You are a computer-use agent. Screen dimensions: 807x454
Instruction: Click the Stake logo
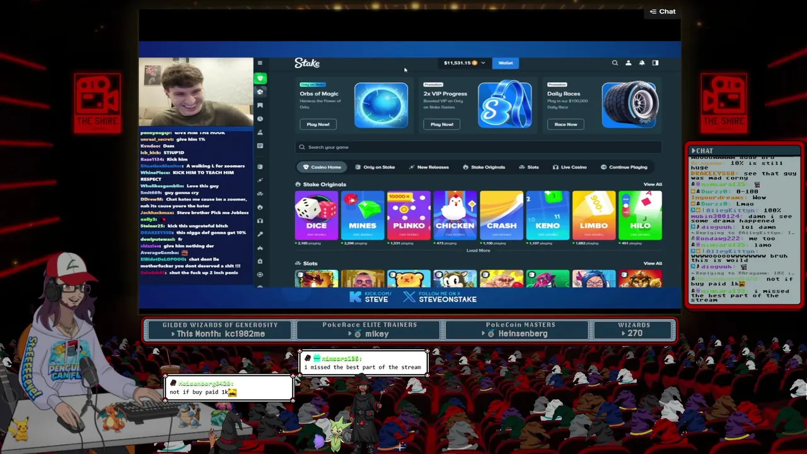pyautogui.click(x=307, y=63)
